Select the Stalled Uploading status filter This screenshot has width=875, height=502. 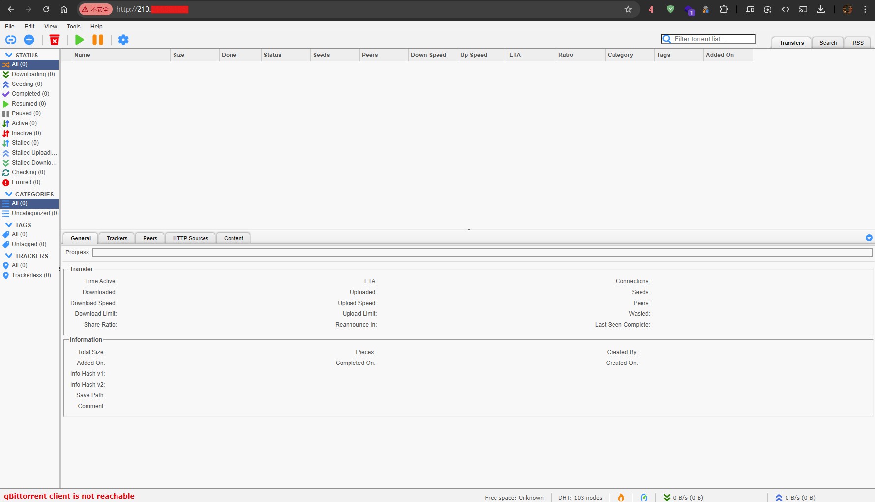pos(29,153)
